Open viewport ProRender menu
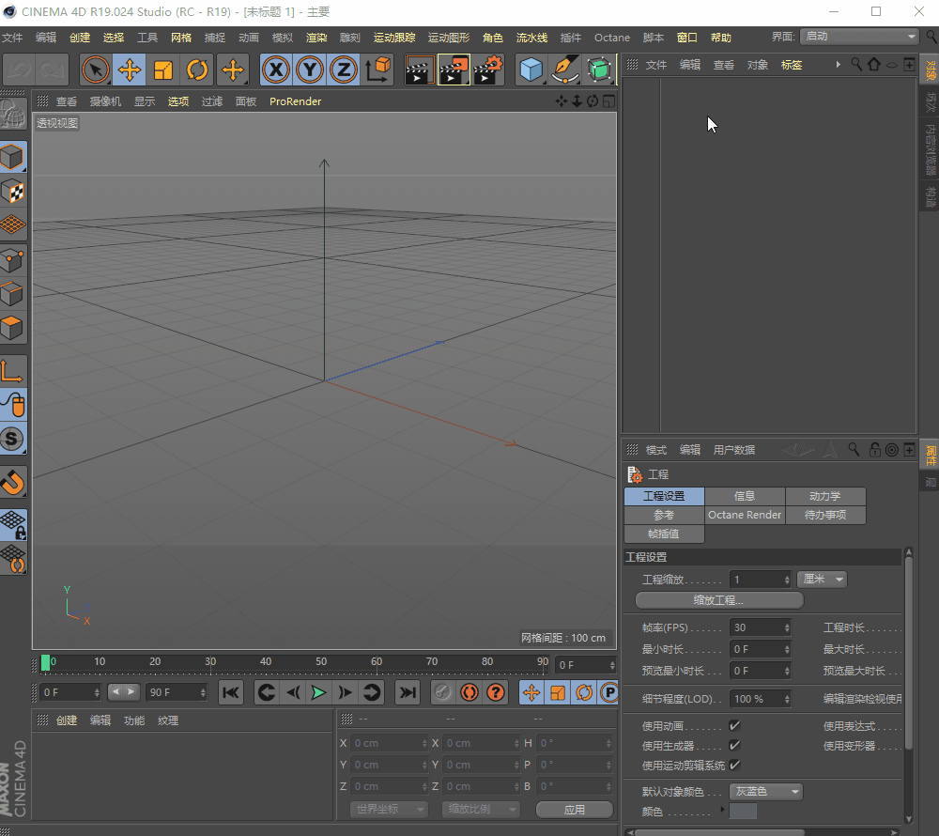 [x=295, y=101]
